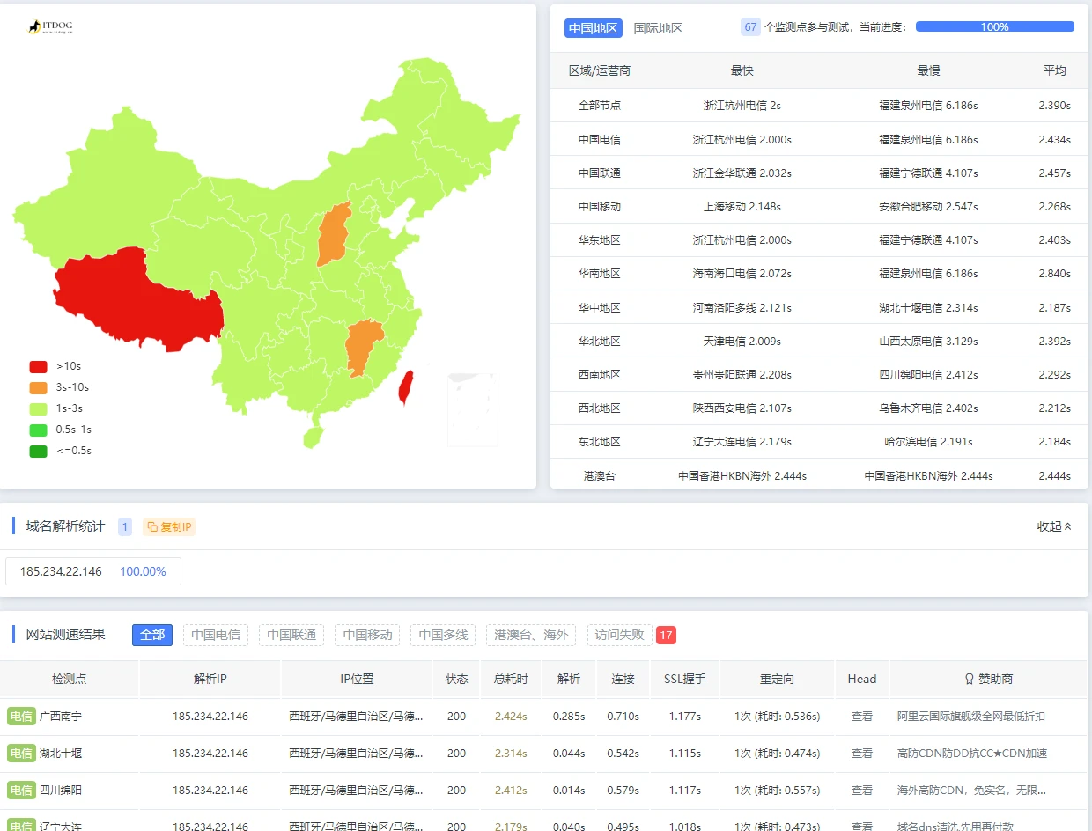Screen dimensions: 1092x831
Task: Click the red 17 failure count badge
Action: click(666, 635)
